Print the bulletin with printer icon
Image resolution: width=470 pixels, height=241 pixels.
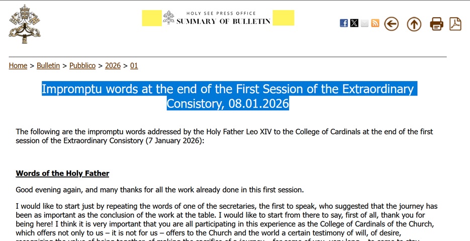point(436,24)
